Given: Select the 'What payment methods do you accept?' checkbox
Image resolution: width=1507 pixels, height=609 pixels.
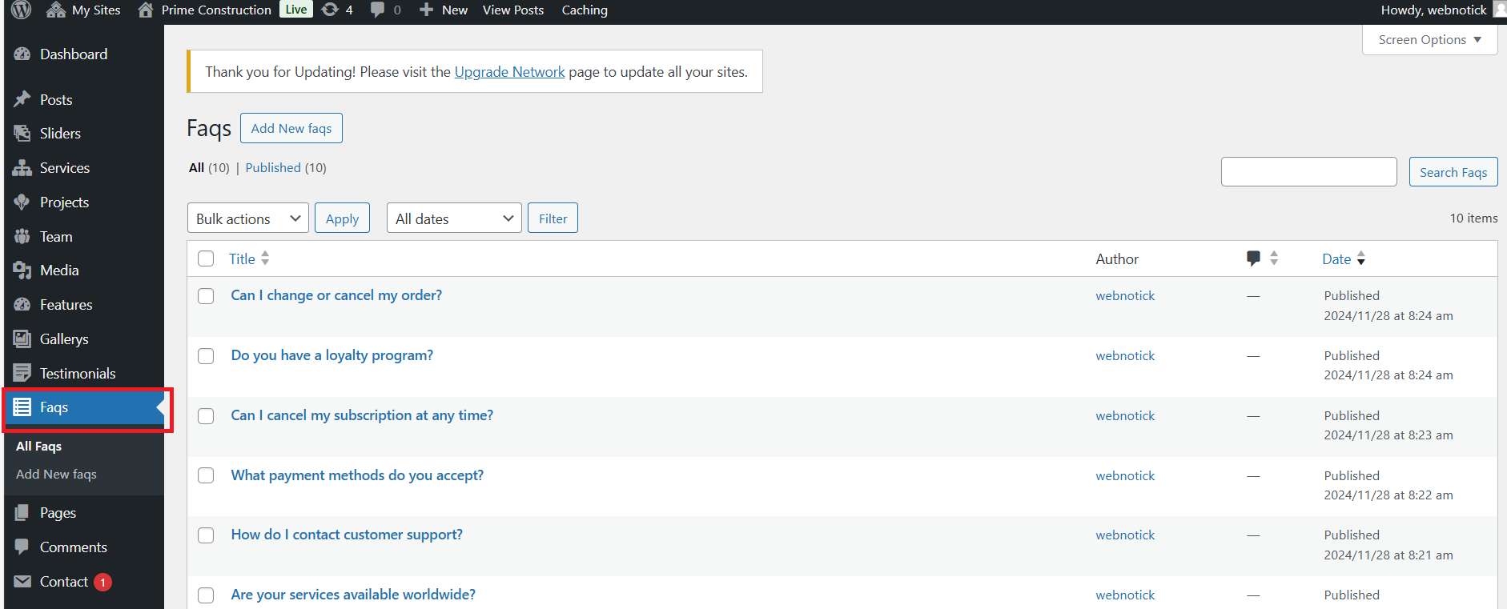Looking at the screenshot, I should coord(206,475).
